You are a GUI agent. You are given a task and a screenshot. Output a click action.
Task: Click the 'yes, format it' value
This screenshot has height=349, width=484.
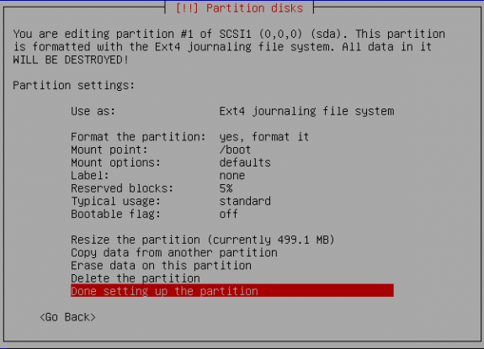tap(264, 136)
